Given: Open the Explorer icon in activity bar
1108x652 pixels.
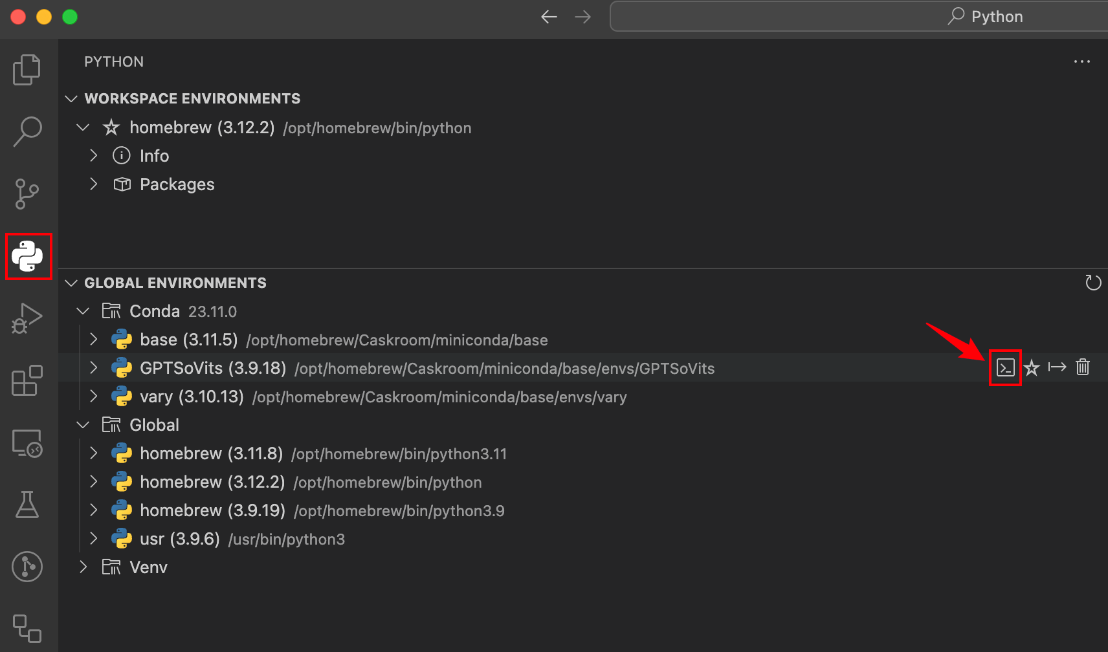Looking at the screenshot, I should [x=27, y=69].
